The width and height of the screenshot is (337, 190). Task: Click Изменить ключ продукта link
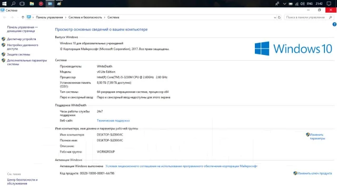(x=314, y=173)
